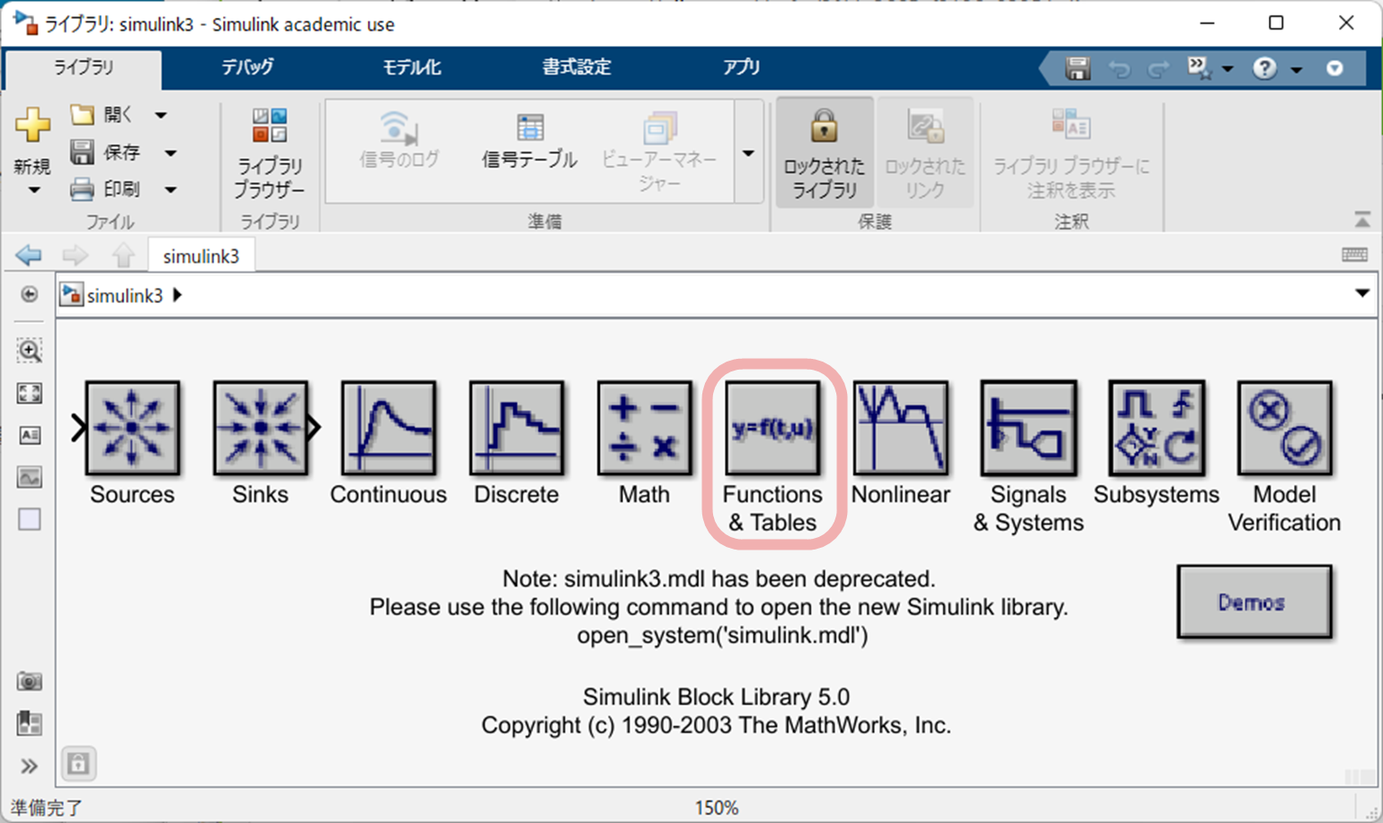Click the Demos block button
The height and width of the screenshot is (823, 1383).
[1254, 602]
